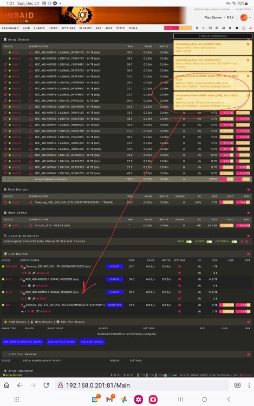Viewport: 254px width, 406px height.
Task: Browse the Flash device via its folder-link icon
Action: (x=5, y=226)
